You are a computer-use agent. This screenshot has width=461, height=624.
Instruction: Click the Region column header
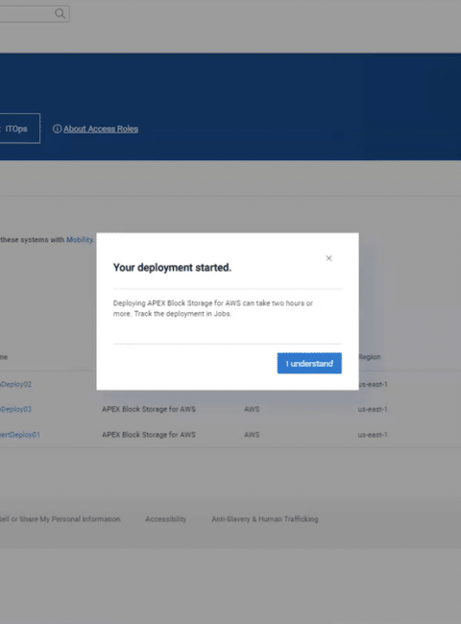pyautogui.click(x=370, y=357)
